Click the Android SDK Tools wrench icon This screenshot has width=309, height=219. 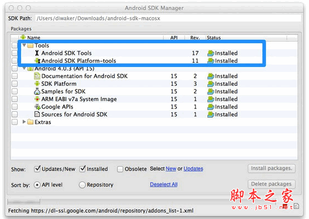37,53
